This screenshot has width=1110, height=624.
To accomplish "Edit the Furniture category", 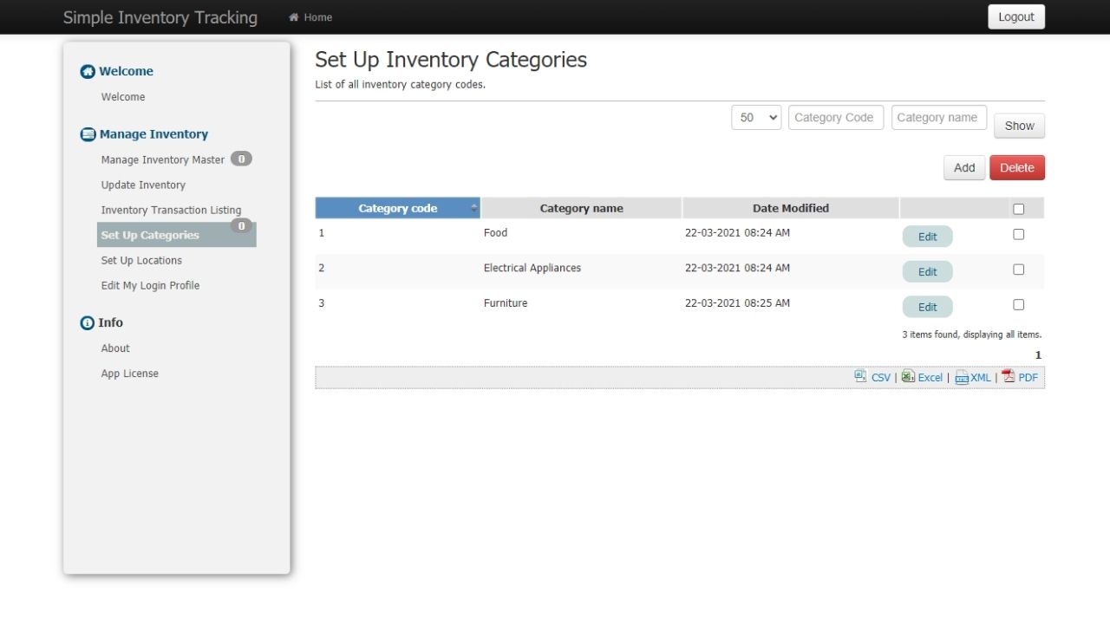I will pyautogui.click(x=927, y=307).
